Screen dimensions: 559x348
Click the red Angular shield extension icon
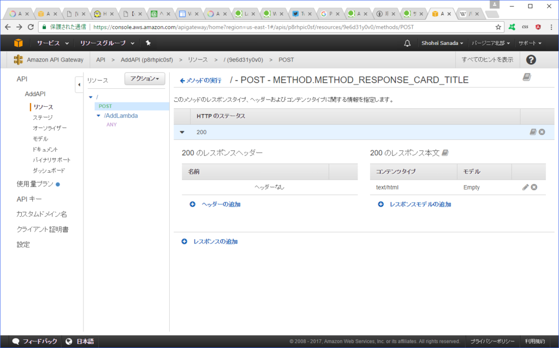538,27
